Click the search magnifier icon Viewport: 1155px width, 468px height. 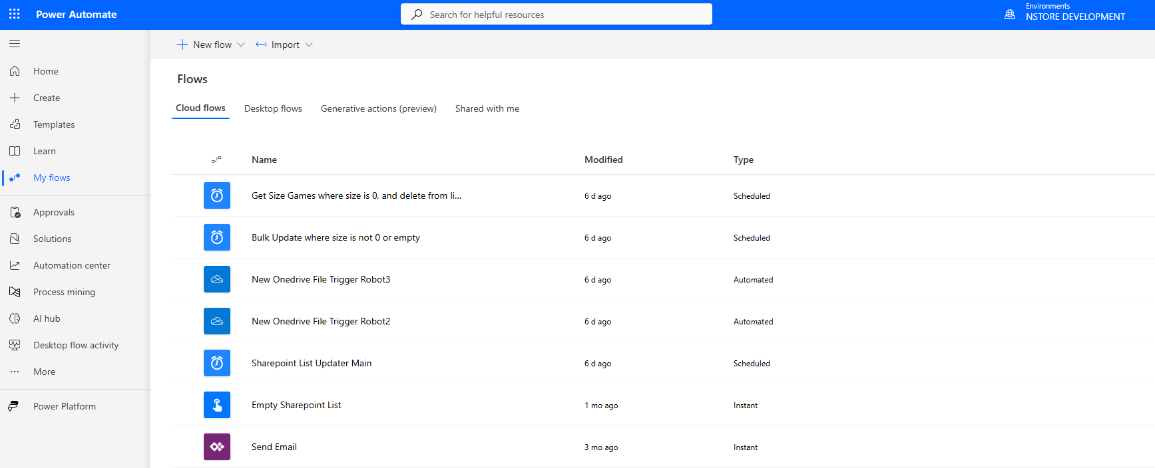pyautogui.click(x=417, y=14)
